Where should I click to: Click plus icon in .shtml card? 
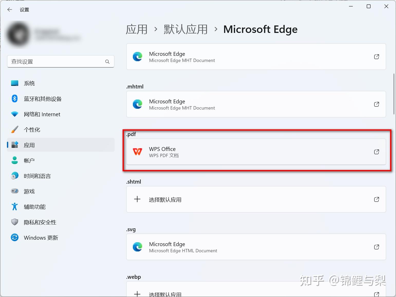click(x=137, y=199)
